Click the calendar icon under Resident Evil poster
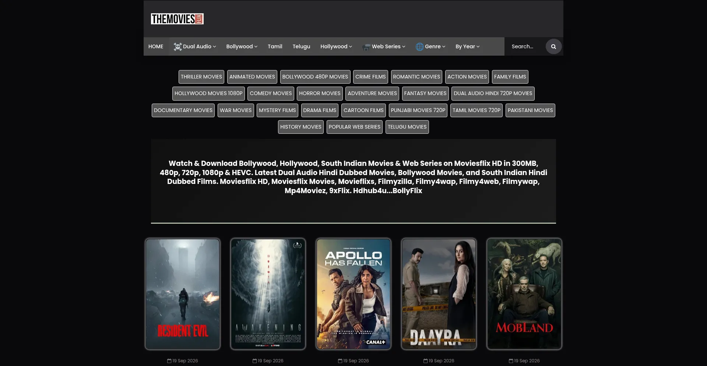This screenshot has height=366, width=707. click(169, 361)
